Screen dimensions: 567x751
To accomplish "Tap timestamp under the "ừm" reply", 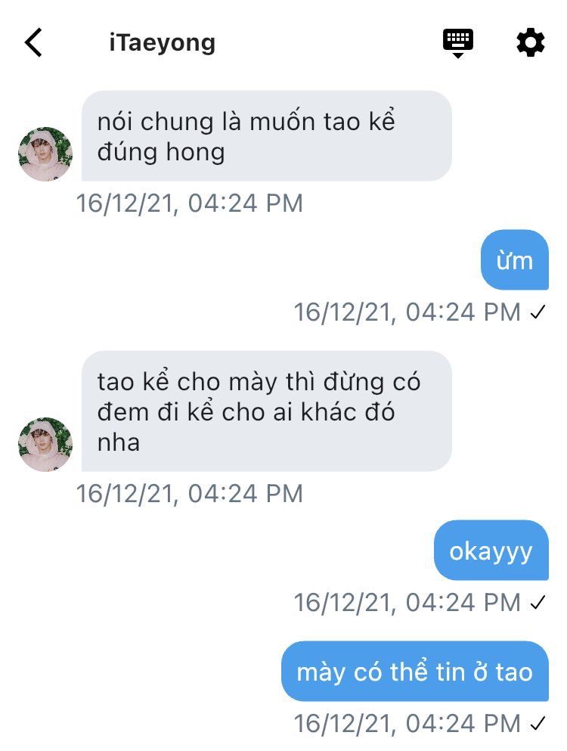I will coord(407,312).
